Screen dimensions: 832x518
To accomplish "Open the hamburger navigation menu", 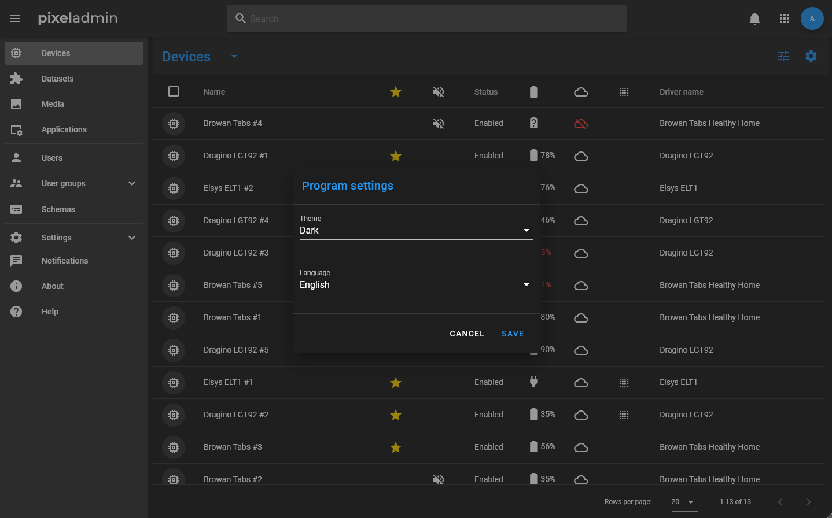I will (x=15, y=18).
